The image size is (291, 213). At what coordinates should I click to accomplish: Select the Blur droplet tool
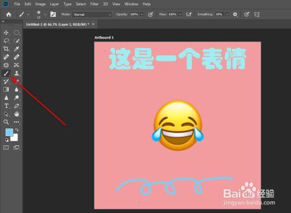click(16, 89)
